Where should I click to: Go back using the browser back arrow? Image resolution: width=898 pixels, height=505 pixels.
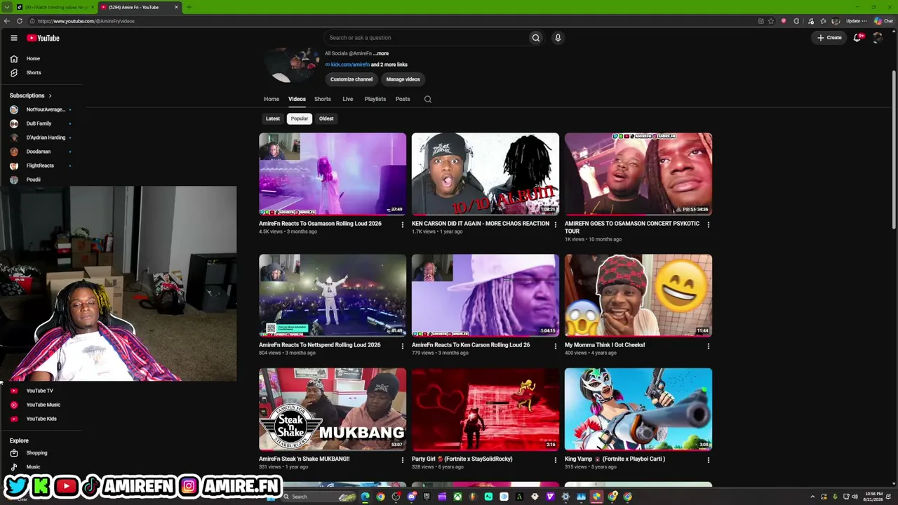tap(7, 21)
